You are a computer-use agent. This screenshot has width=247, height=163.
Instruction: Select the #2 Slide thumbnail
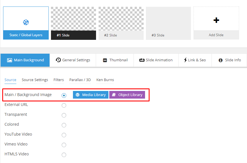pyautogui.click(x=121, y=23)
